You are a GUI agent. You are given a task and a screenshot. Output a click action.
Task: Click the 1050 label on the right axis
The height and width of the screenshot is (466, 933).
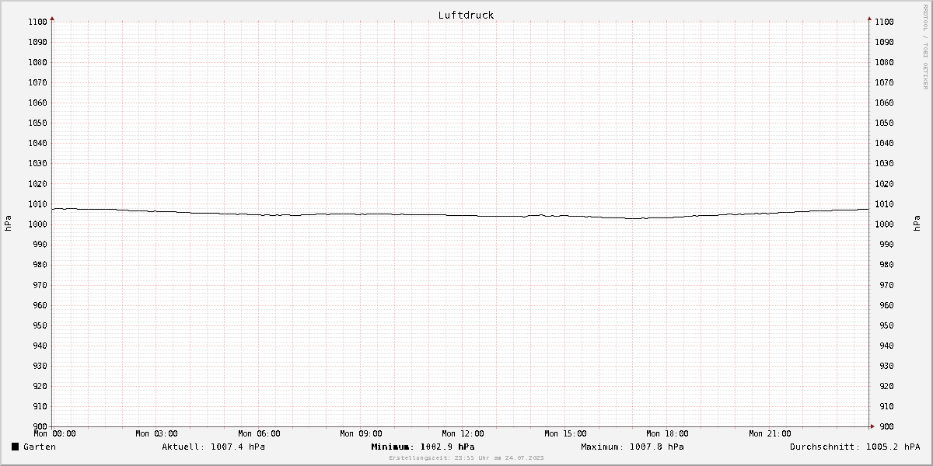(x=884, y=123)
